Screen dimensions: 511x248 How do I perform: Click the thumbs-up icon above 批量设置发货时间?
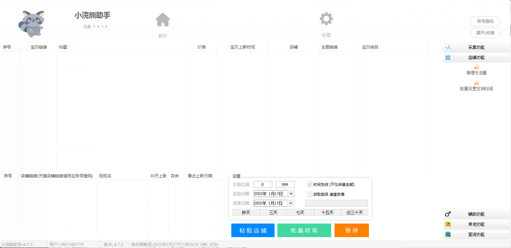click(476, 83)
